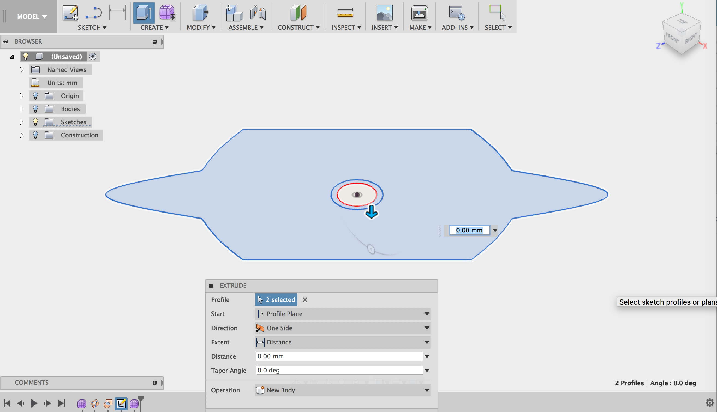Viewport: 717px width, 412px height.
Task: Open the Start Profile Plane dropdown
Action: [x=342, y=314]
